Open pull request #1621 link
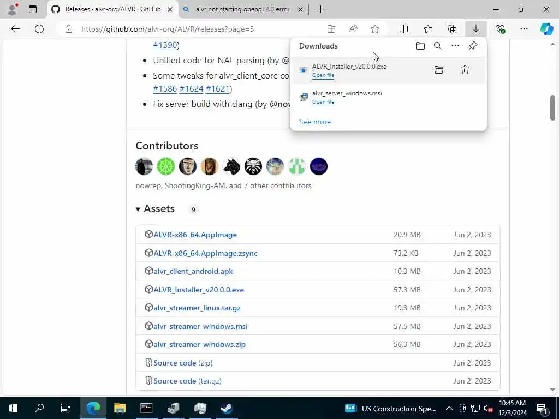This screenshot has width=559, height=419. (x=217, y=89)
